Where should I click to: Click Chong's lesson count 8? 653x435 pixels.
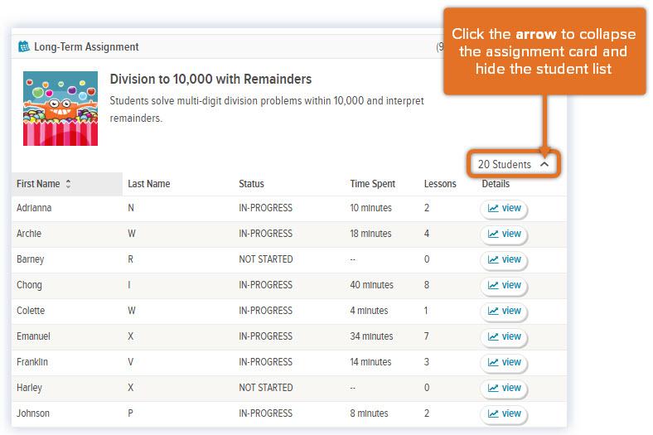[x=427, y=285]
